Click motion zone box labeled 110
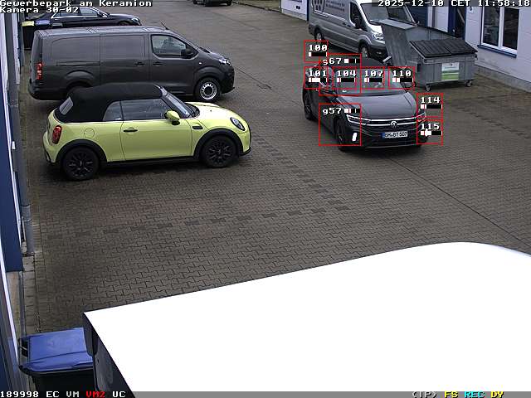 (402, 78)
